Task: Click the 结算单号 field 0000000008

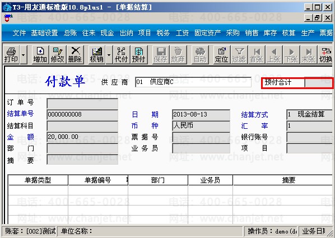Action: pyautogui.click(x=82, y=115)
